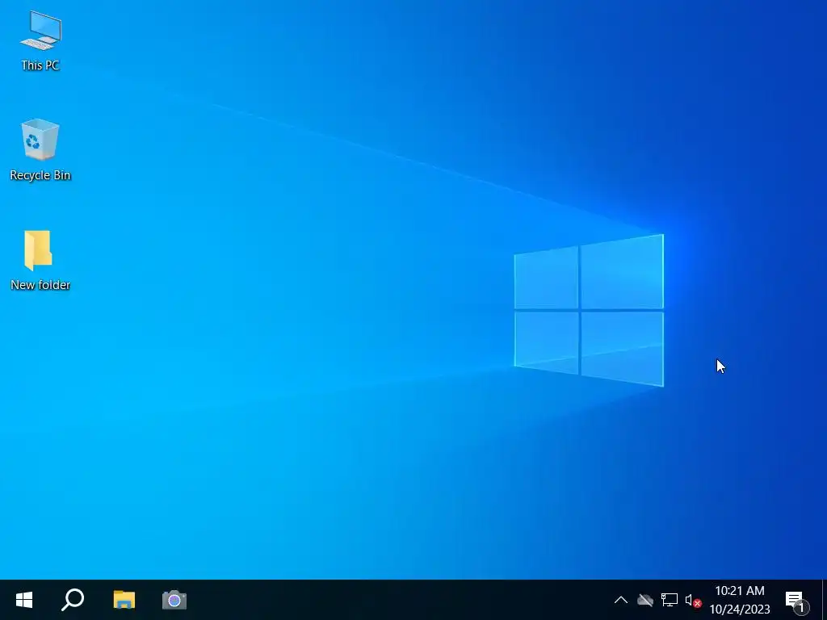Click the Show desktop strip at taskbar end
The image size is (827, 620).
[824, 600]
